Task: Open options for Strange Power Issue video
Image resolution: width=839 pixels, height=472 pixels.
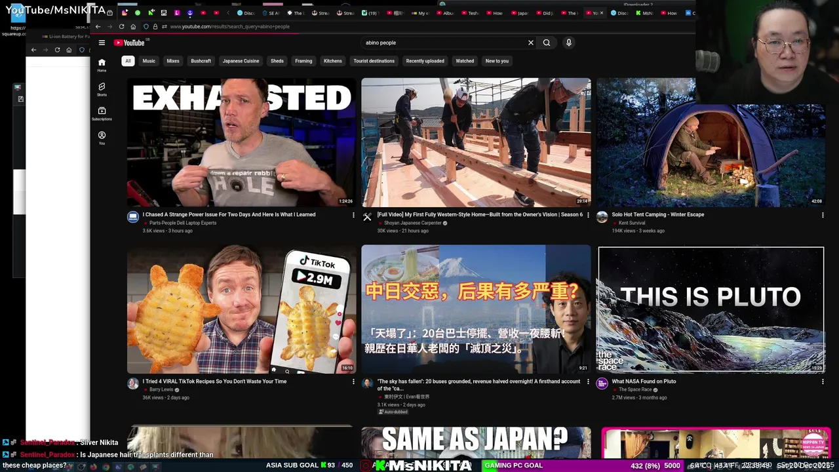Action: click(353, 215)
